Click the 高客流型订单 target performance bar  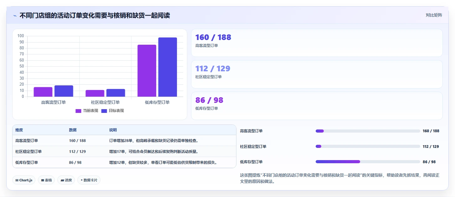(64, 91)
